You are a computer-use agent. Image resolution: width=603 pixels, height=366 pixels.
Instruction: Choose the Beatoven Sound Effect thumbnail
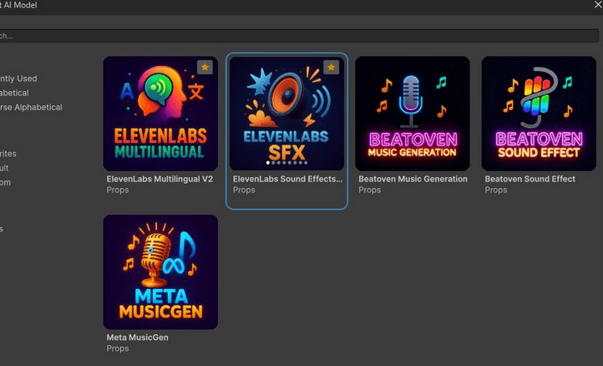[x=539, y=114]
